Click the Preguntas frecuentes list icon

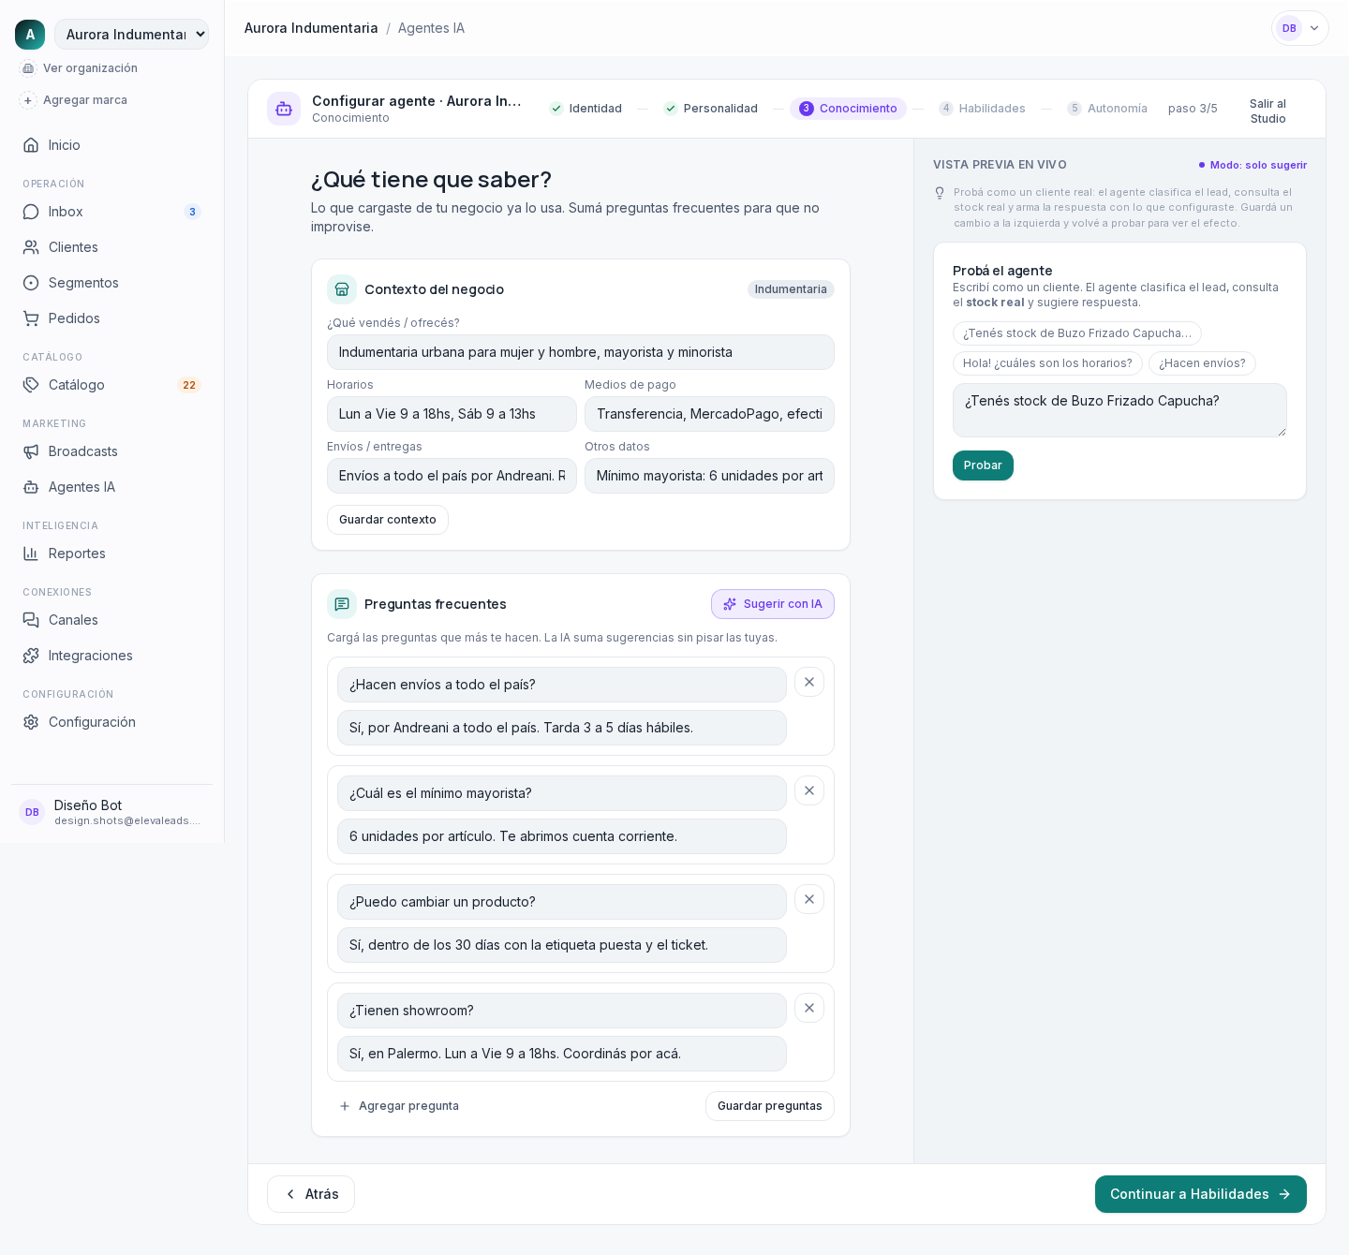click(342, 604)
